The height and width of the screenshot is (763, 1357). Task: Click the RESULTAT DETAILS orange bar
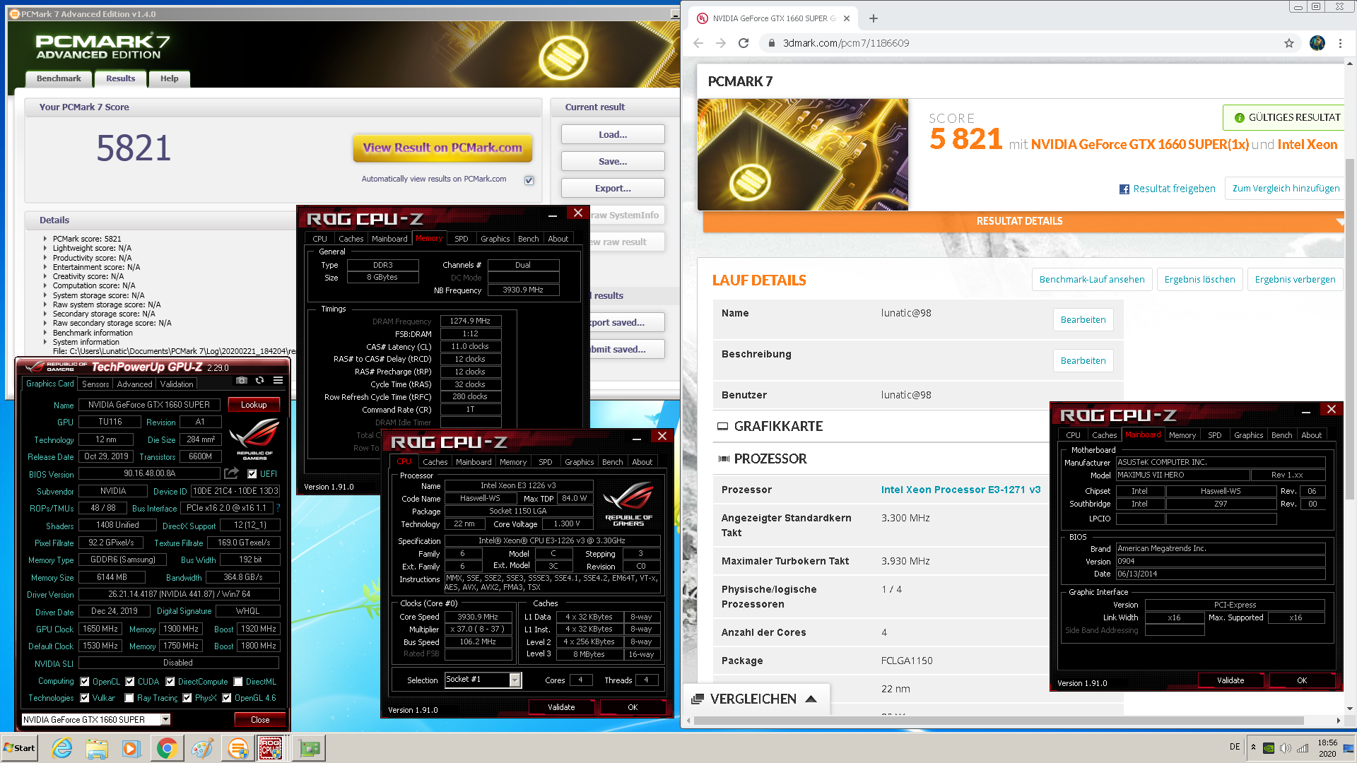[x=1019, y=221]
